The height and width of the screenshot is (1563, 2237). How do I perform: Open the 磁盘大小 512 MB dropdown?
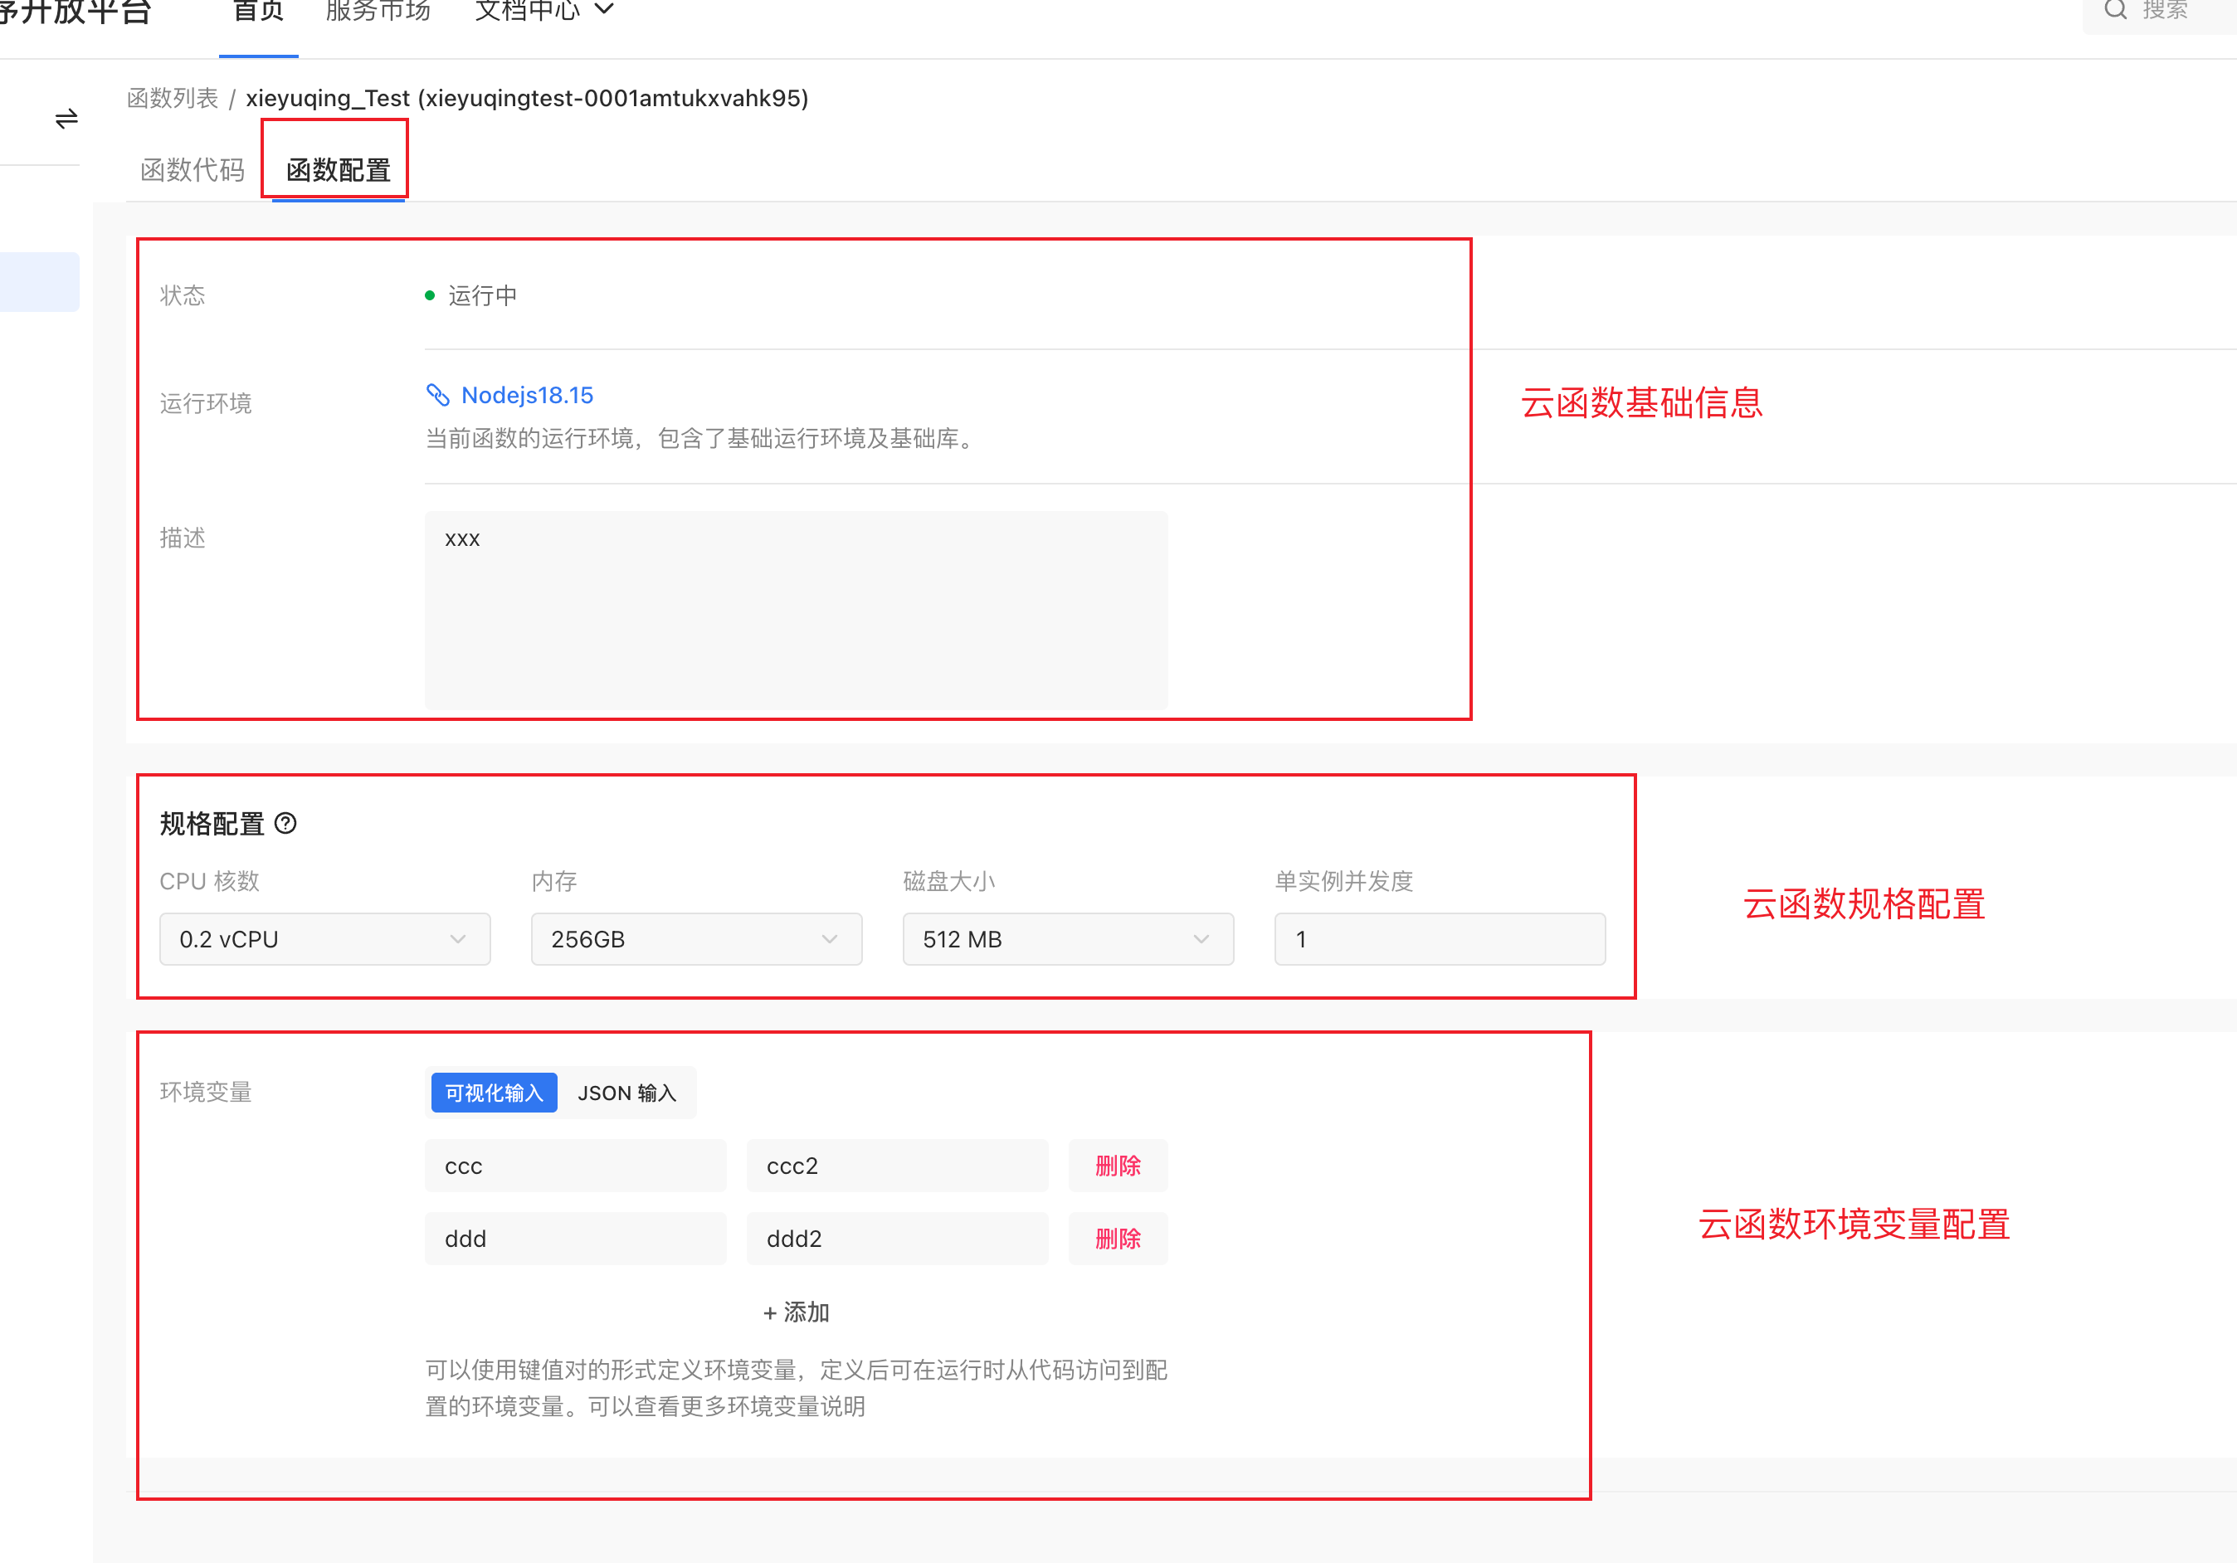pos(1068,938)
